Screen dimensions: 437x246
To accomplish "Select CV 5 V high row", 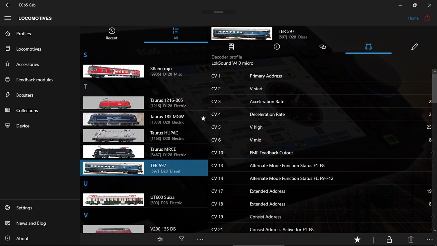I will (320, 127).
